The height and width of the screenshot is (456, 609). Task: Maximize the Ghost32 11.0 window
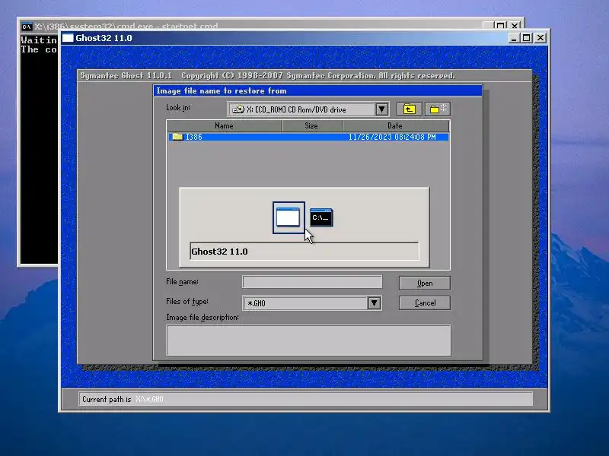pos(526,38)
